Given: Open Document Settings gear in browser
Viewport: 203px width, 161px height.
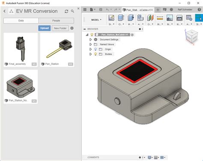Looking at the screenshot, I should pos(96,39).
